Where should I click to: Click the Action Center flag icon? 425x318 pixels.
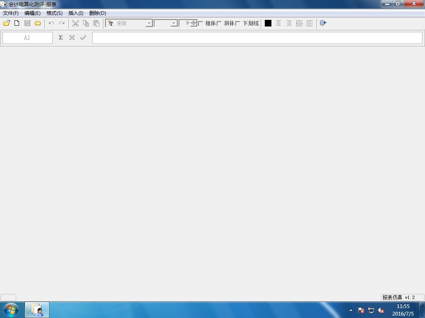tap(361, 310)
